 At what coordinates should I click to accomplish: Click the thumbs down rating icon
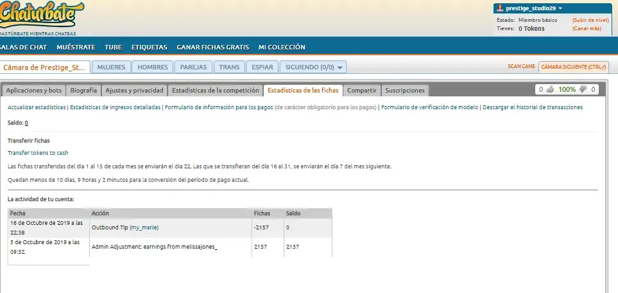[583, 90]
